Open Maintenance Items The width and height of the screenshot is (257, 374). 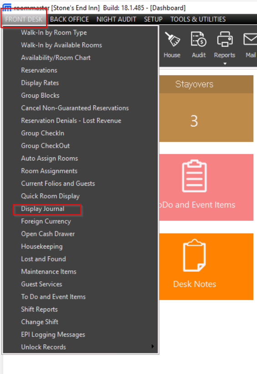click(x=49, y=272)
